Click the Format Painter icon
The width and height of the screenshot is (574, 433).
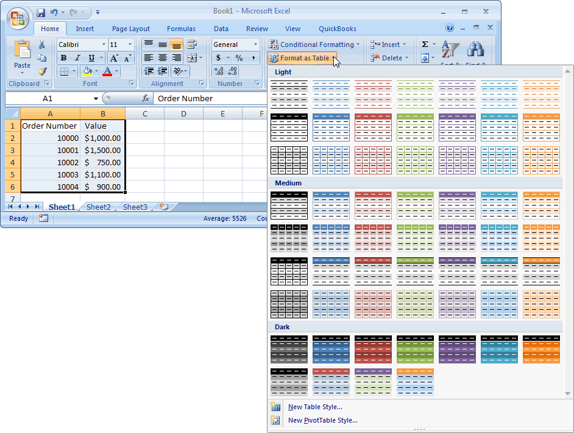pyautogui.click(x=42, y=72)
